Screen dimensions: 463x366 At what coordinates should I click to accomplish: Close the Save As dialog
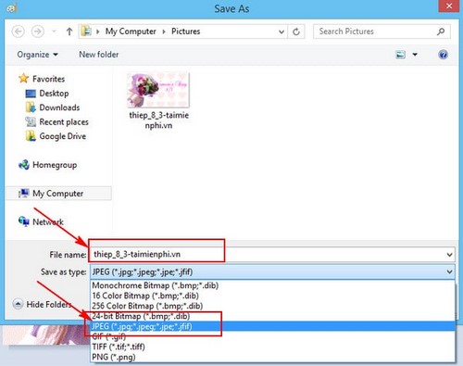point(449,6)
